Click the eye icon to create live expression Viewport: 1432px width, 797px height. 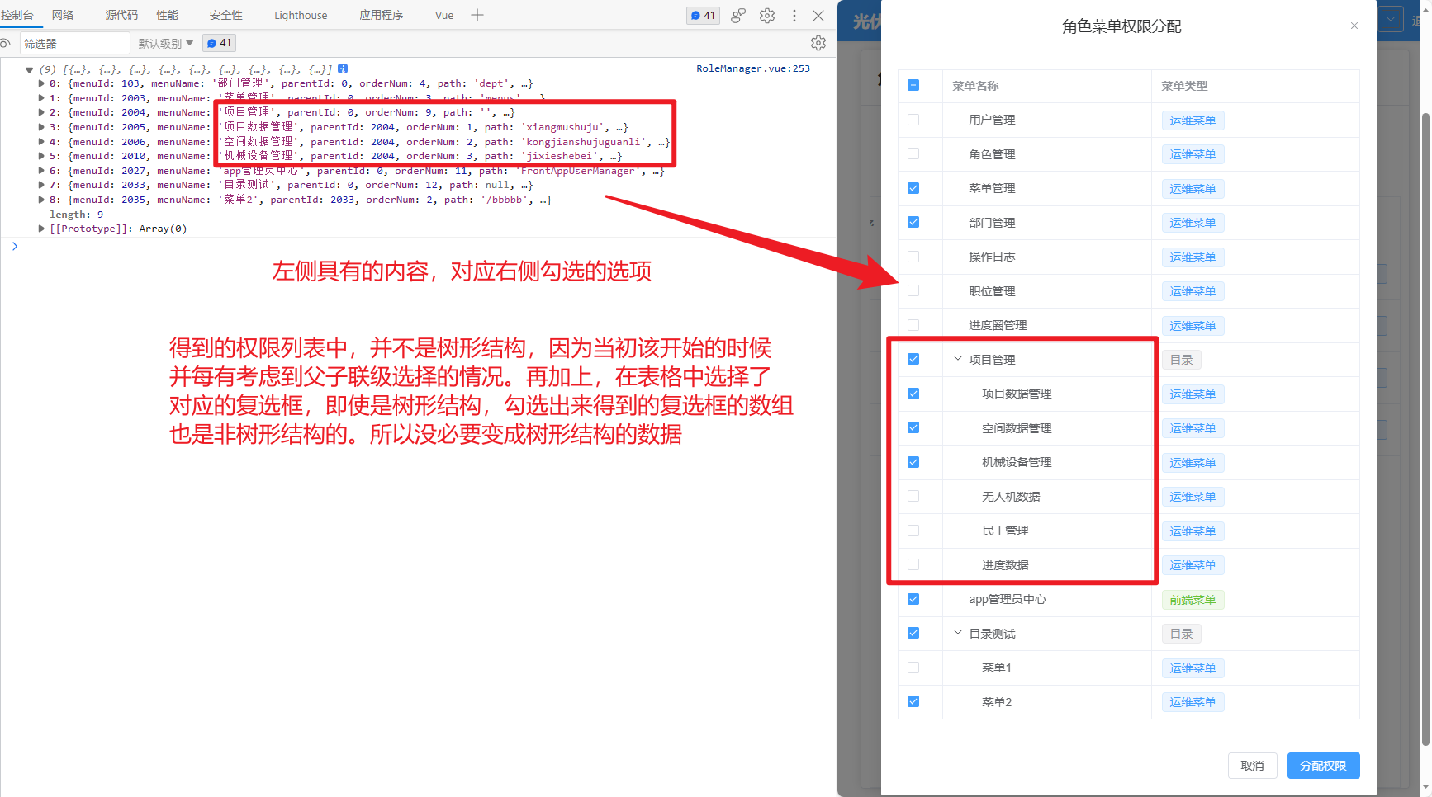[8, 43]
